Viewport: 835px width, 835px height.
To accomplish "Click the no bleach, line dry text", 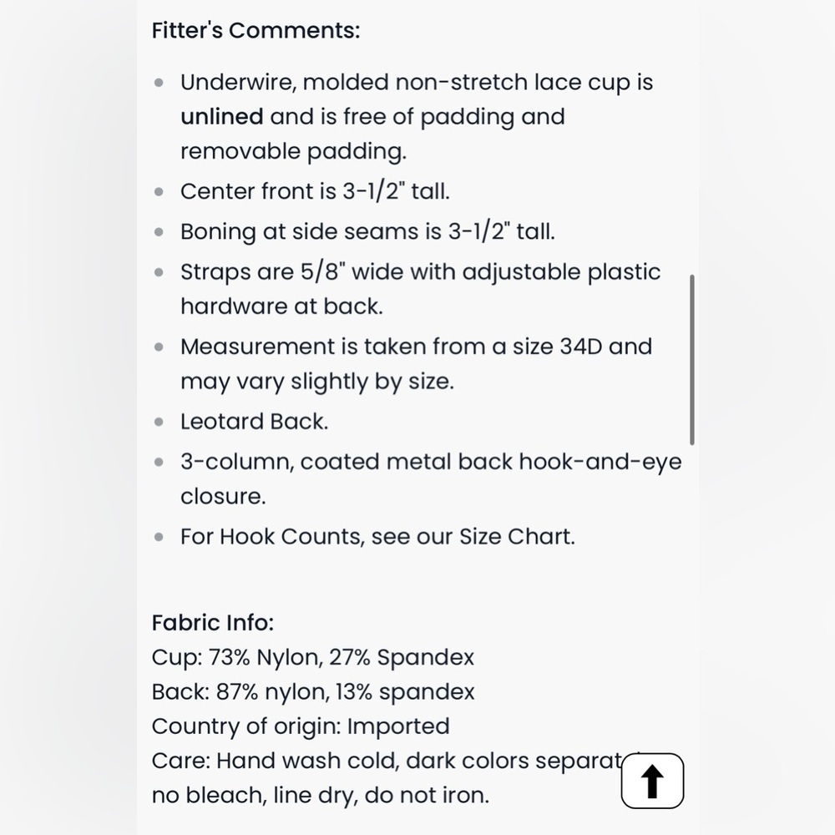I will point(320,795).
